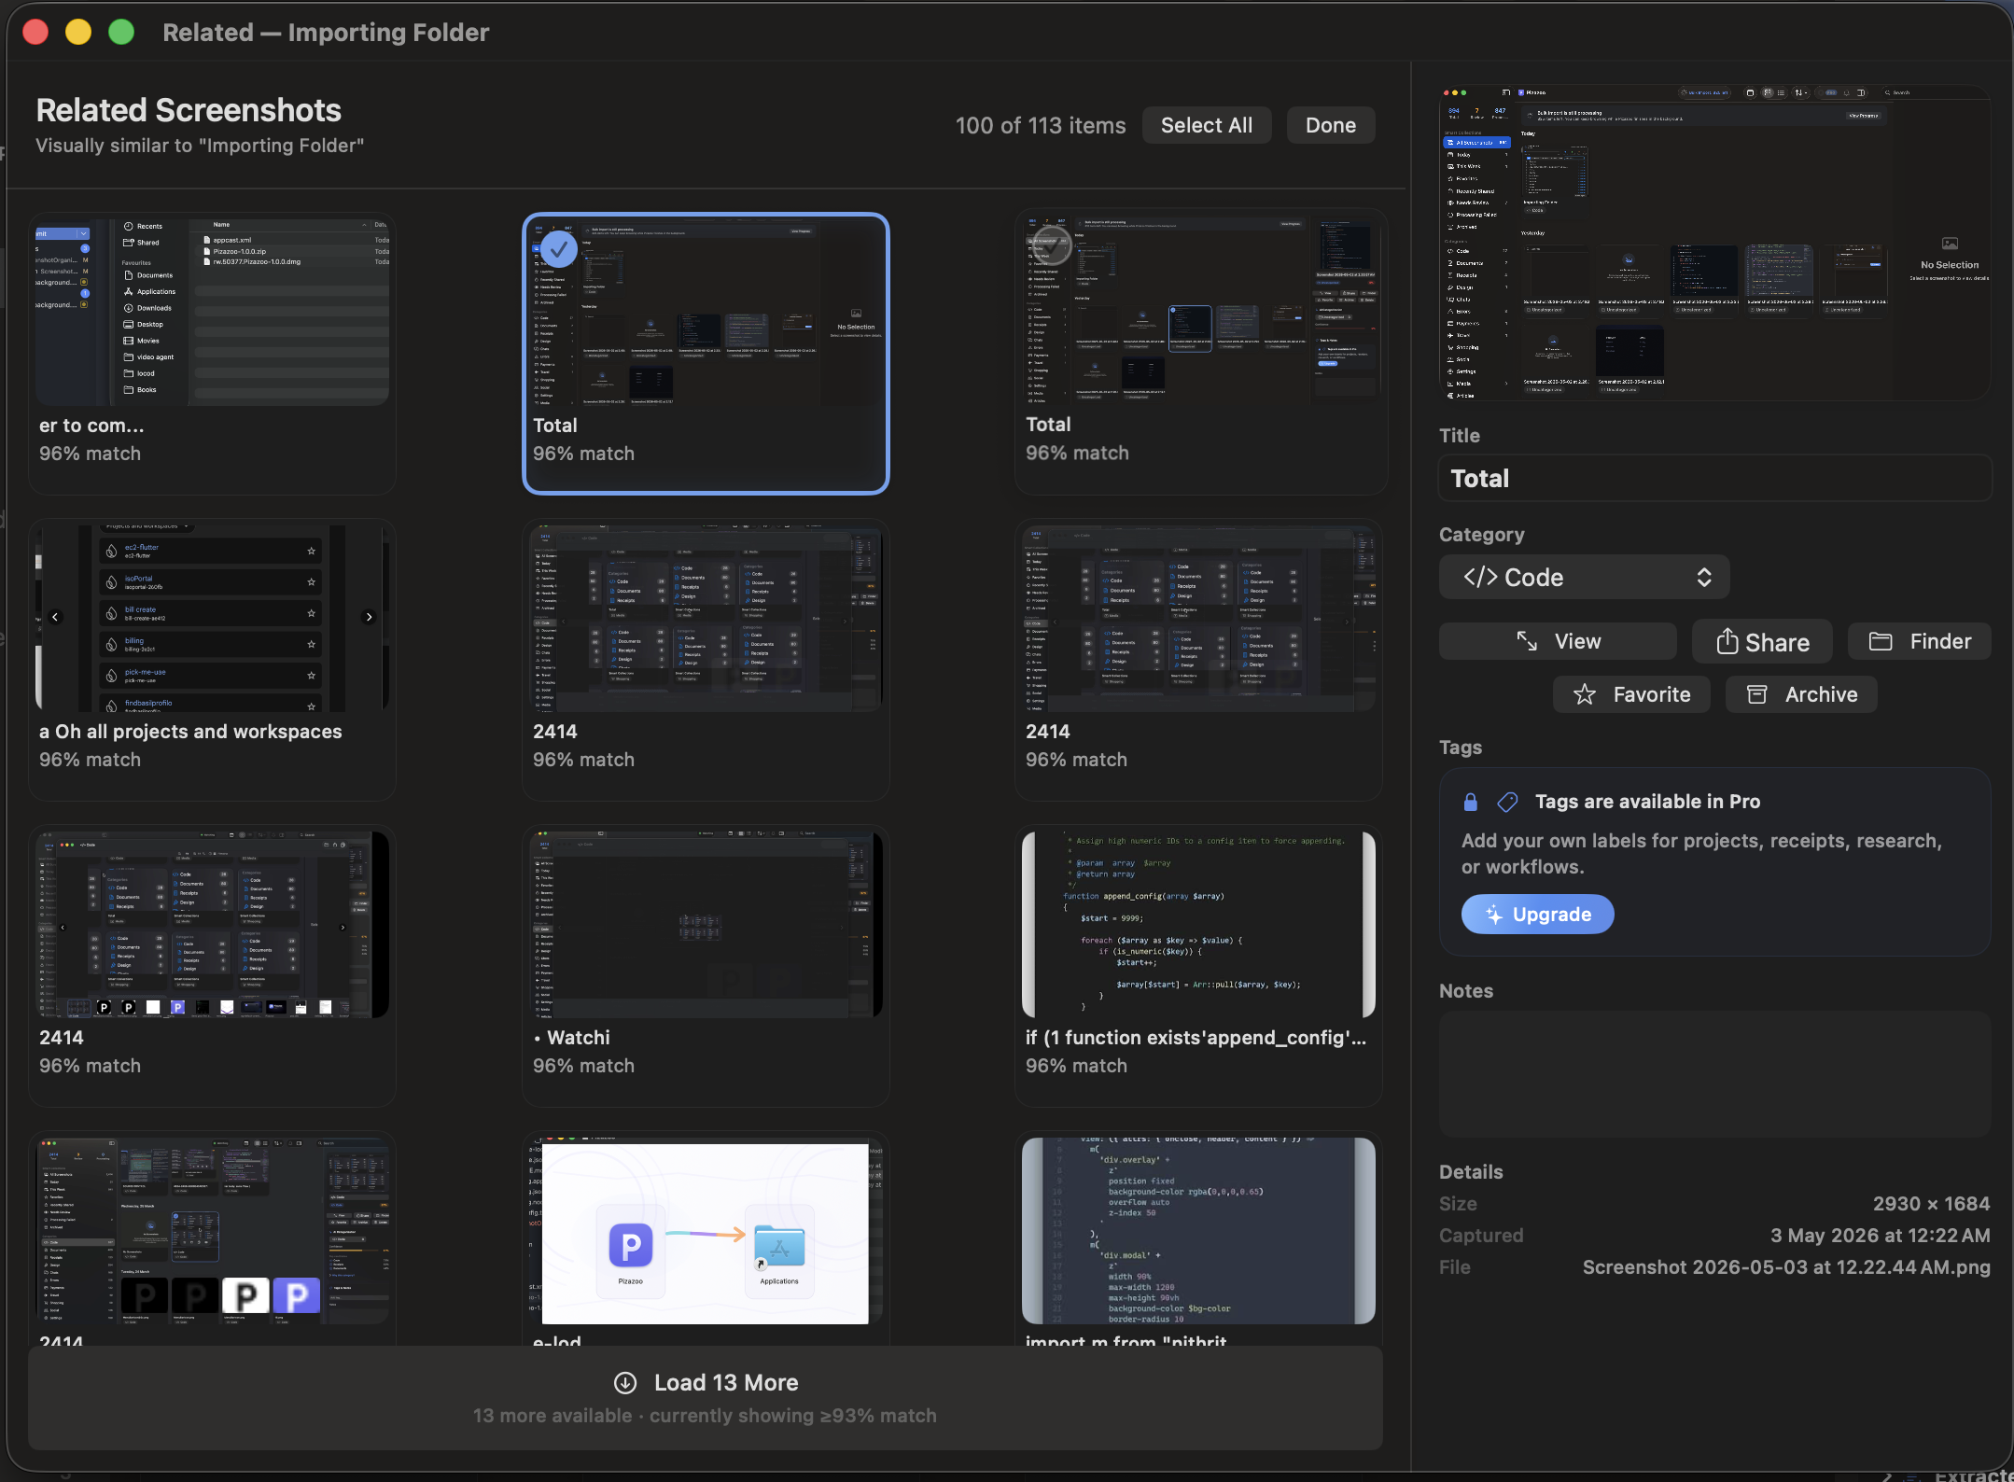
Task: Select the Pizazoo to Applications installer thumbnail
Action: (706, 1230)
